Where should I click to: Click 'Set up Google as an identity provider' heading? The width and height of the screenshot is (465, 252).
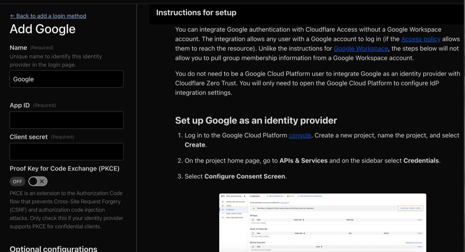coord(256,120)
